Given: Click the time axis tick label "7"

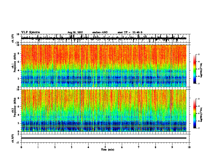Looking at the screenshot, I should click(139, 147).
